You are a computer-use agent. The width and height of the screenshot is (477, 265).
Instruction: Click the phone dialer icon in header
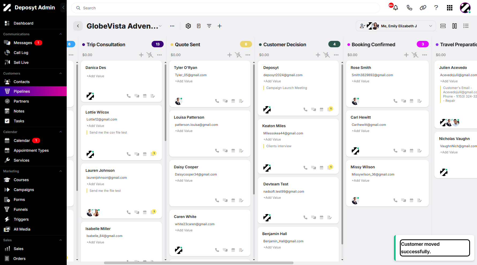409,8
